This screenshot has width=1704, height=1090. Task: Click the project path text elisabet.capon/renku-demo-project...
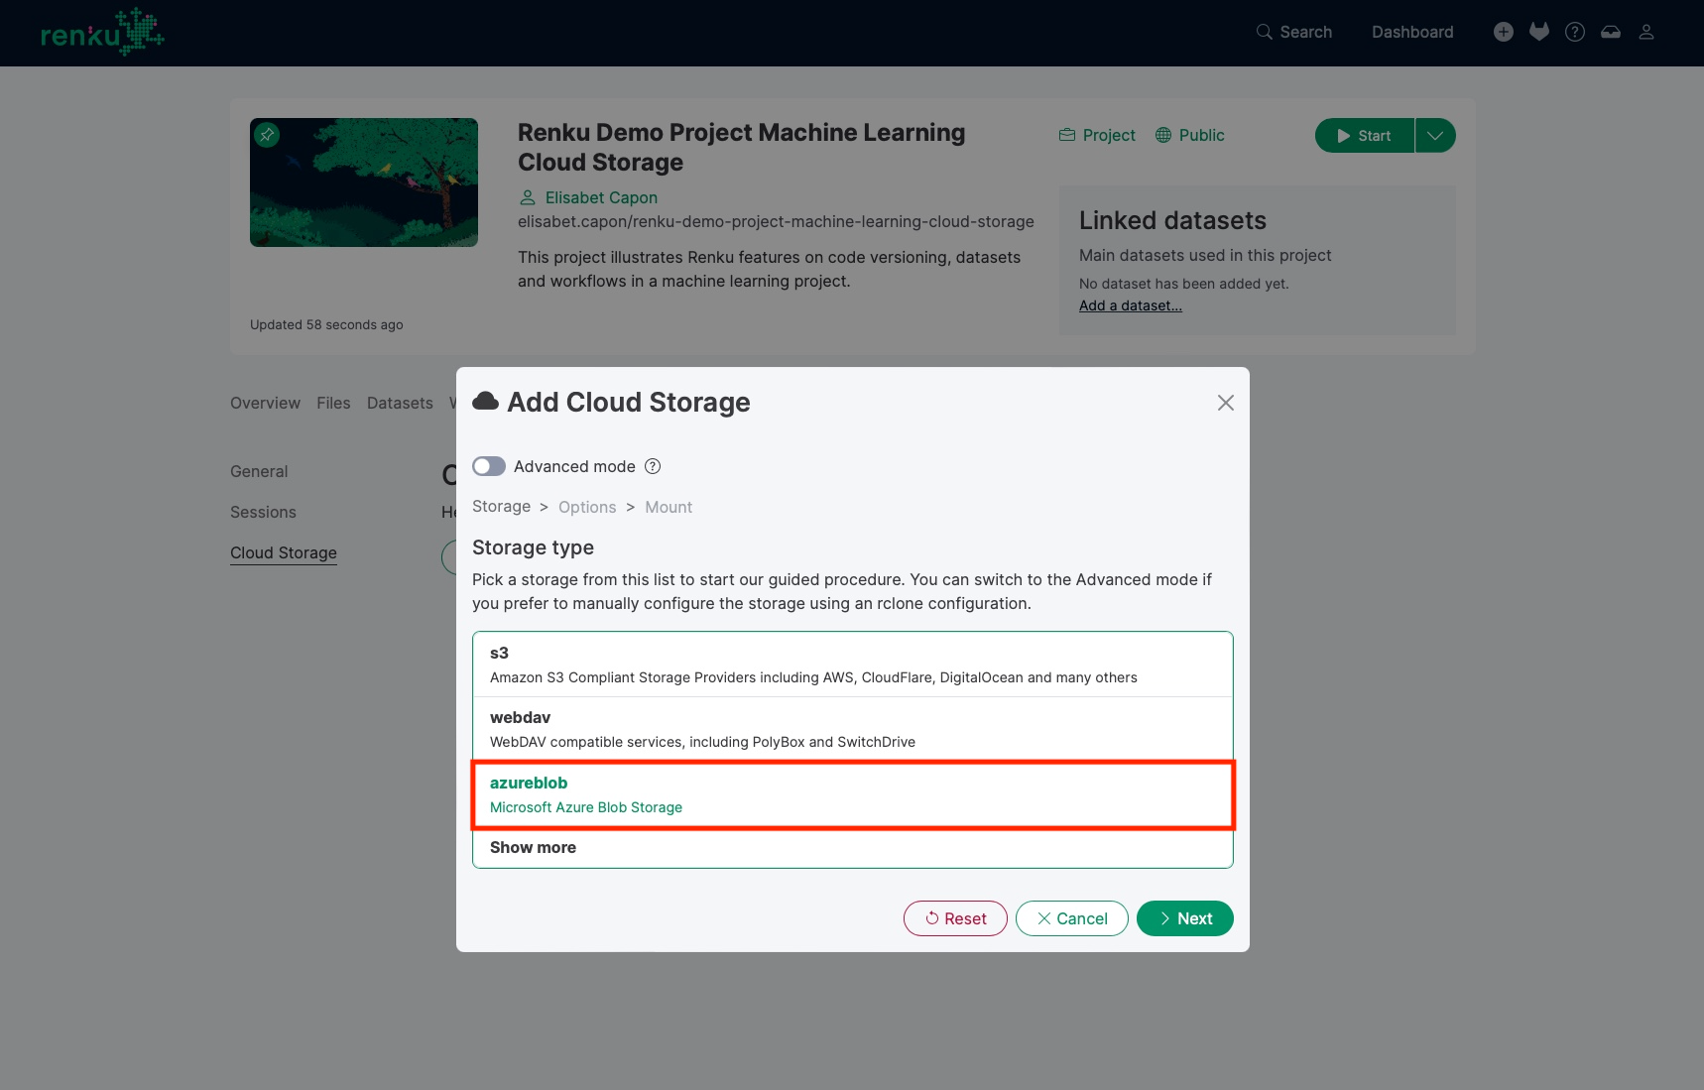(776, 221)
